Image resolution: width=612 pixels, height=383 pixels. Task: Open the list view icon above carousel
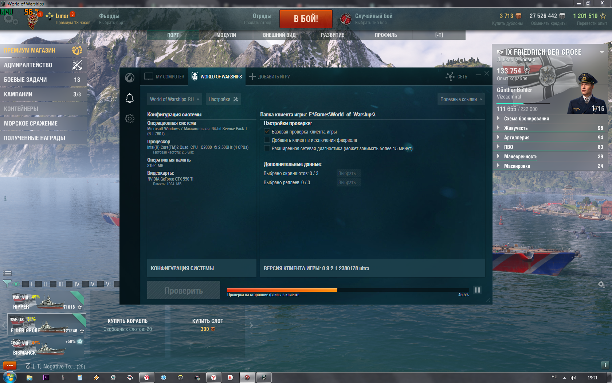pyautogui.click(x=7, y=273)
